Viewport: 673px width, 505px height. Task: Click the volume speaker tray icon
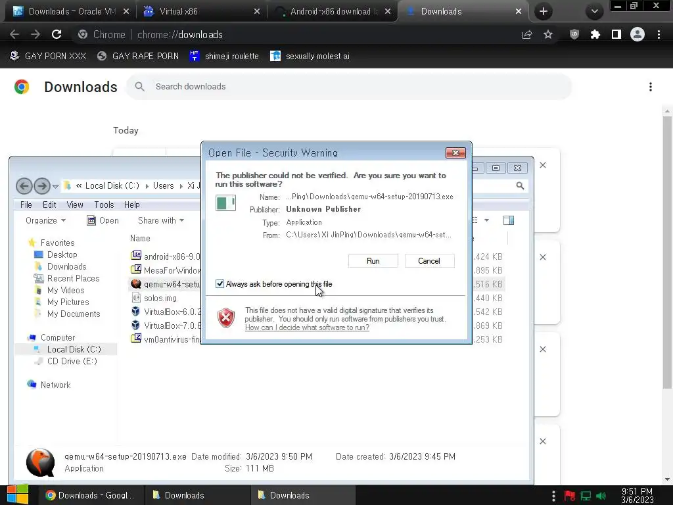coord(601,496)
